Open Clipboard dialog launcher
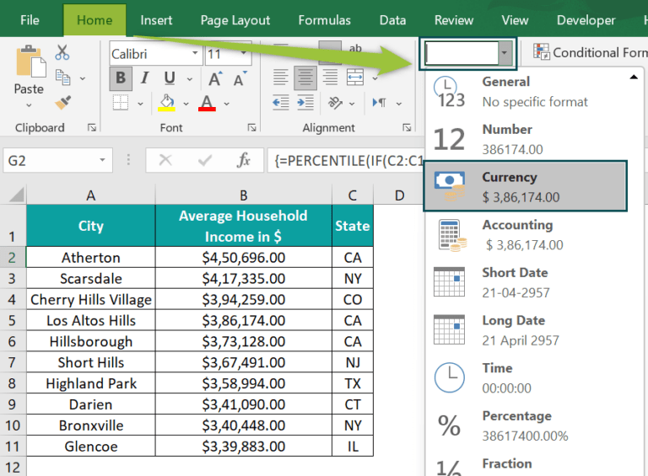 [x=92, y=128]
